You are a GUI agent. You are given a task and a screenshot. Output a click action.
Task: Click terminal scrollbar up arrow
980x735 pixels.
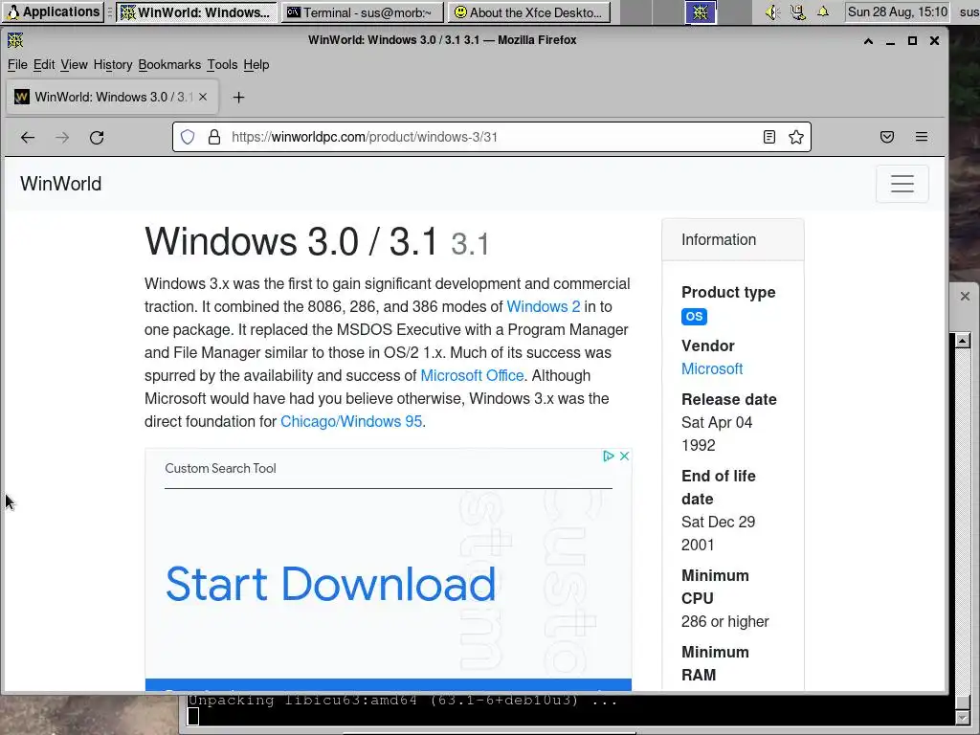coord(963,341)
